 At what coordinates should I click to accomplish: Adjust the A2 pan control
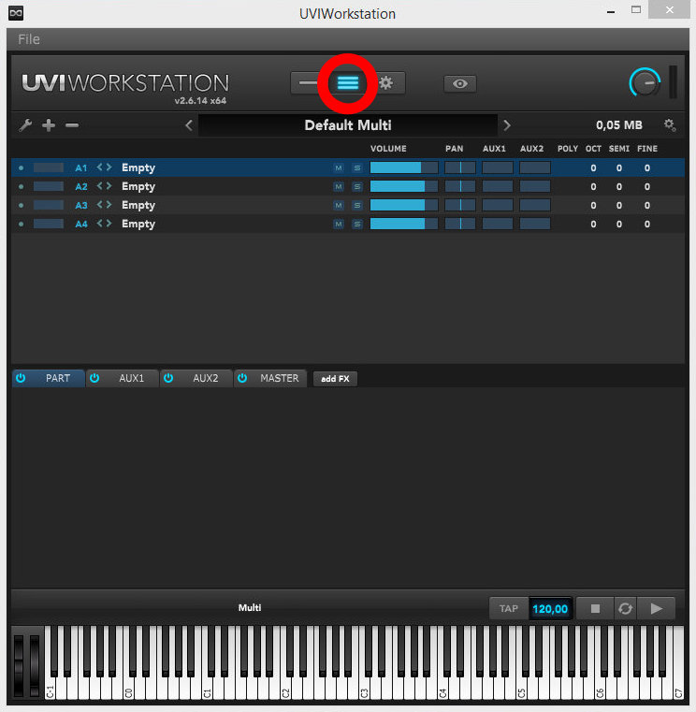(460, 186)
